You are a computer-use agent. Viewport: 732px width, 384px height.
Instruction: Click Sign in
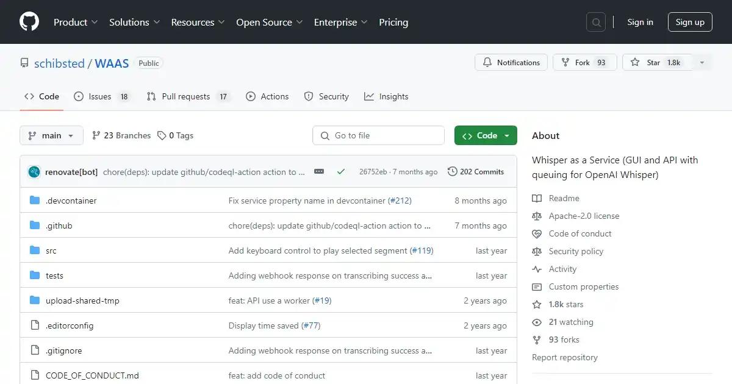click(640, 22)
